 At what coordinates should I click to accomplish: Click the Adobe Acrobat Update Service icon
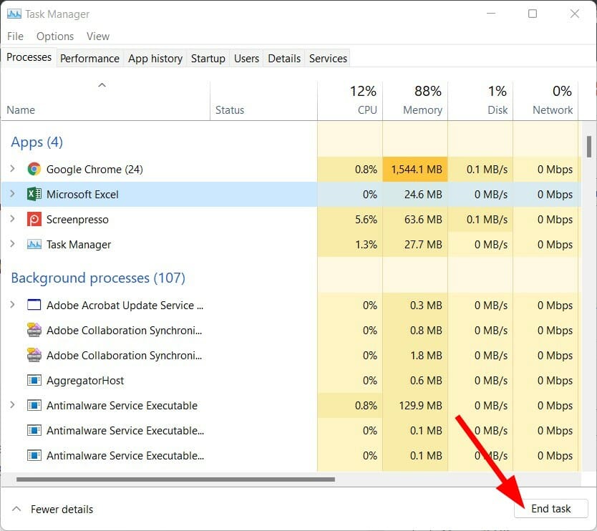click(x=34, y=305)
